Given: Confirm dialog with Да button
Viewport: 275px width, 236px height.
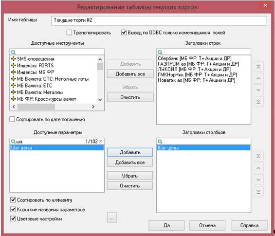Looking at the screenshot, I should (166, 225).
